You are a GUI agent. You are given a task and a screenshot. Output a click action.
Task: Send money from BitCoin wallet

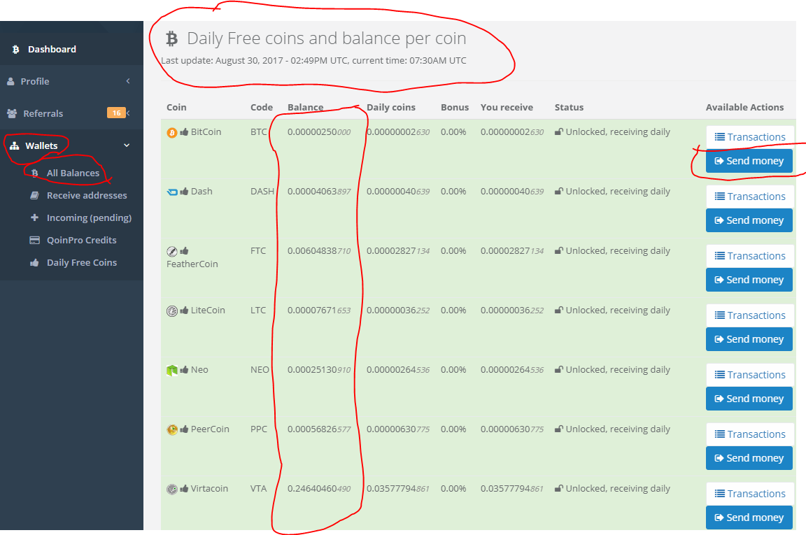click(749, 161)
